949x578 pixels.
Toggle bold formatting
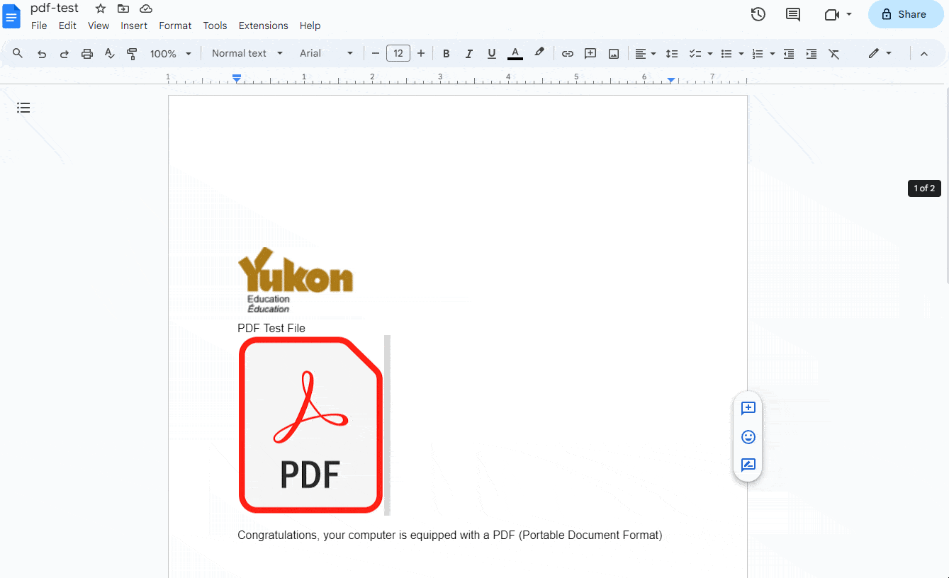coord(446,53)
